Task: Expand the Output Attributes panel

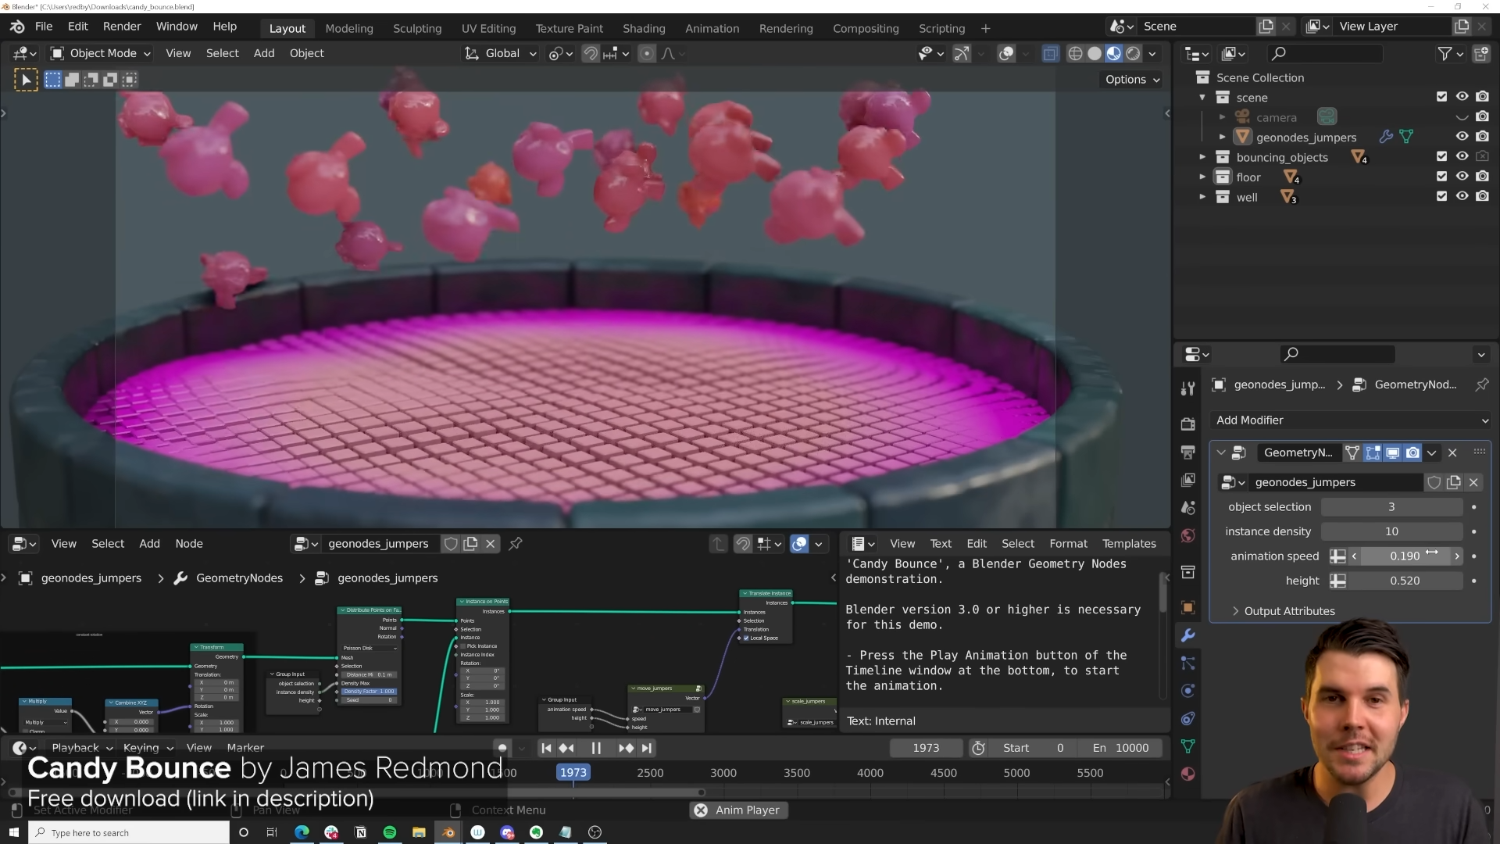Action: coord(1289,611)
